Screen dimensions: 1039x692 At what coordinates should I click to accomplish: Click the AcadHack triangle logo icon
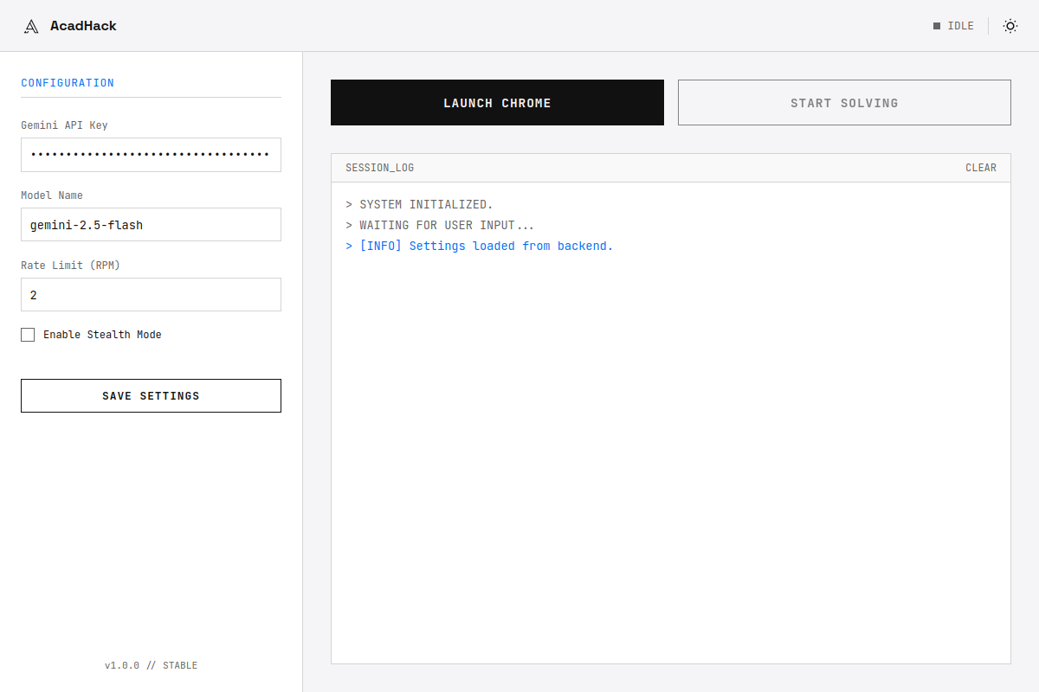(31, 25)
